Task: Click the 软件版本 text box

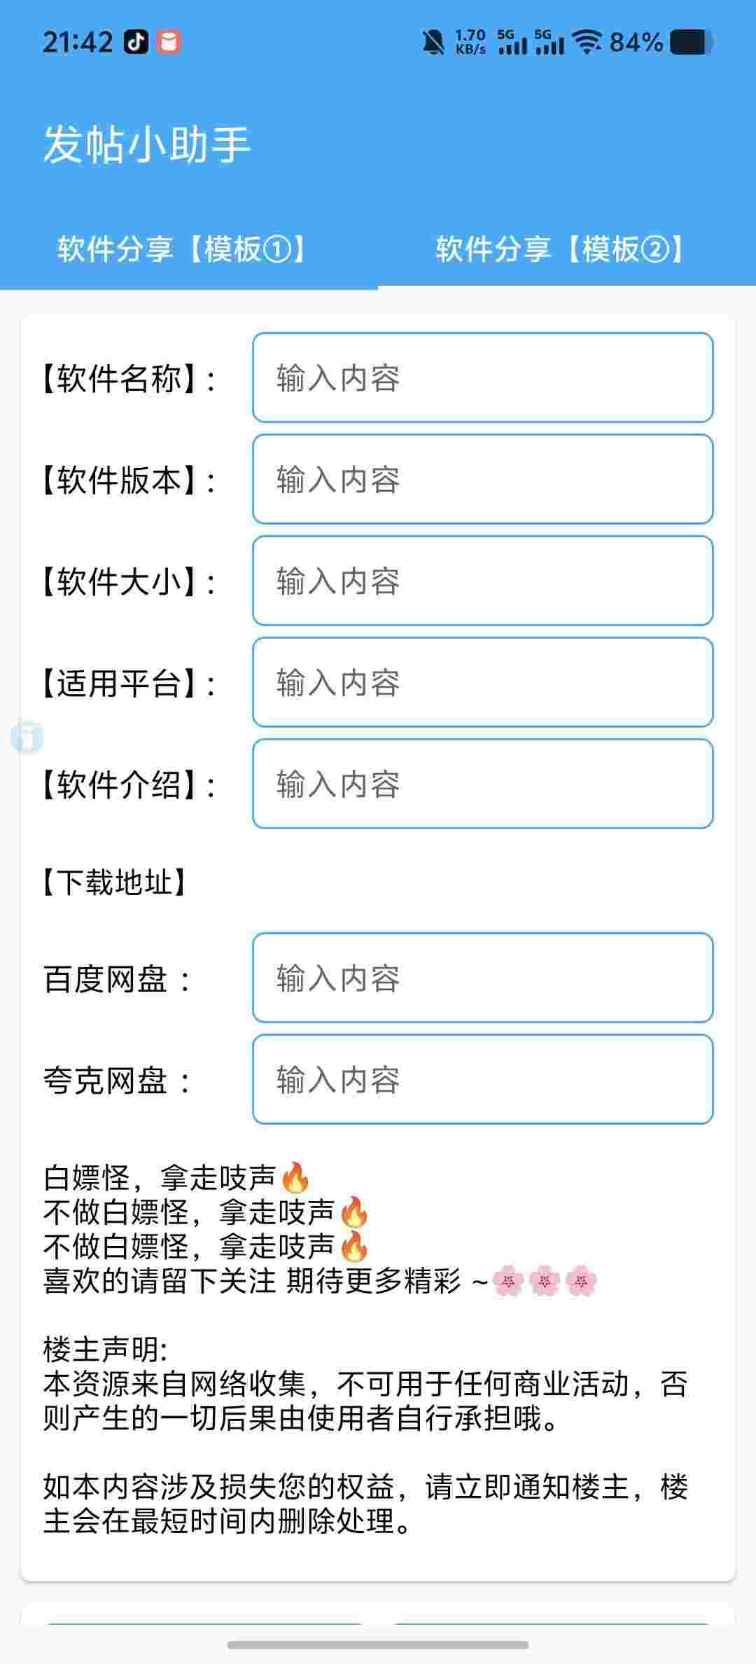Action: (483, 479)
